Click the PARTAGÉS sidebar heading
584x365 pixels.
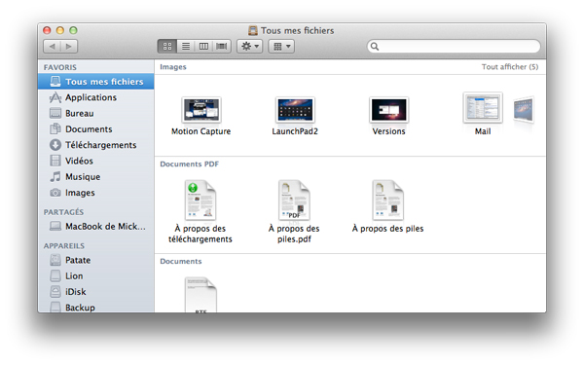[x=63, y=212]
